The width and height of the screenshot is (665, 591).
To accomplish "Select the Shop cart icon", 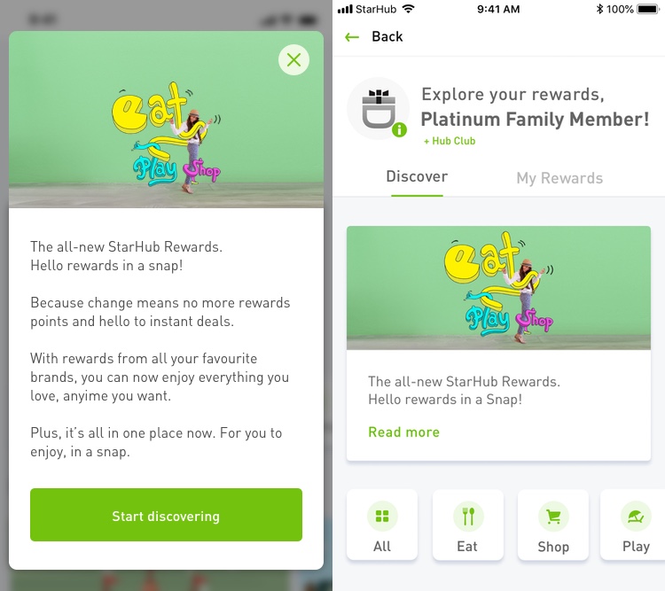I will point(553,516).
